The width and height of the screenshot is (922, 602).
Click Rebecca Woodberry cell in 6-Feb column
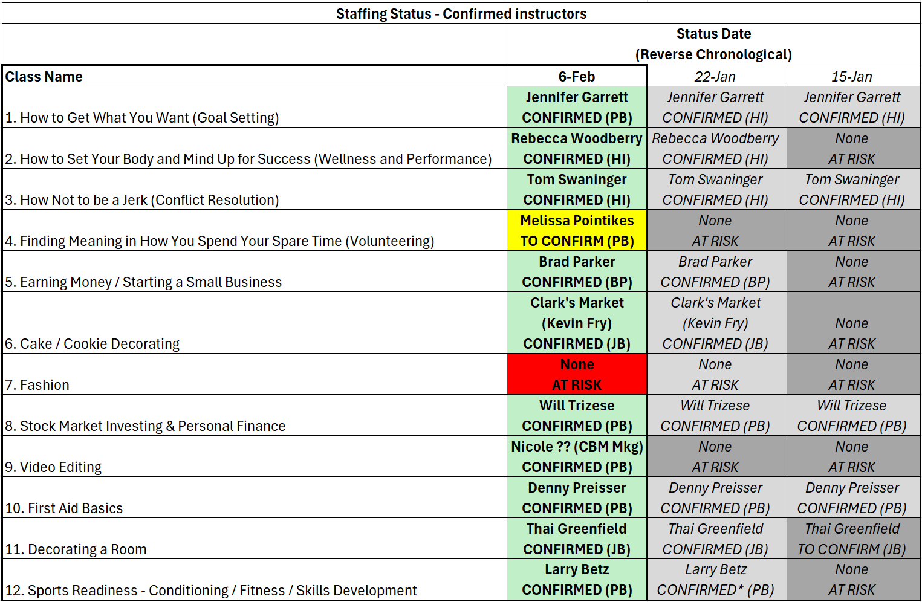[577, 148]
